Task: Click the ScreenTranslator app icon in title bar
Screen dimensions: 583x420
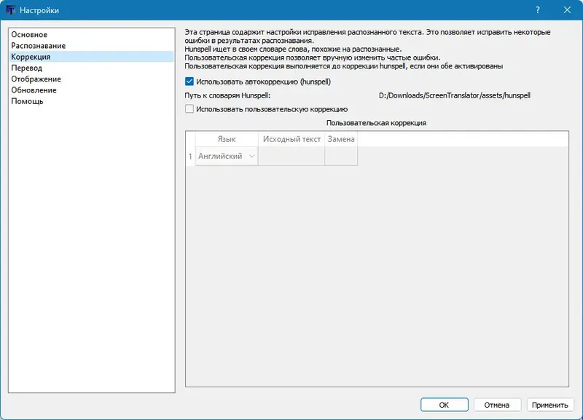Action: pyautogui.click(x=10, y=10)
